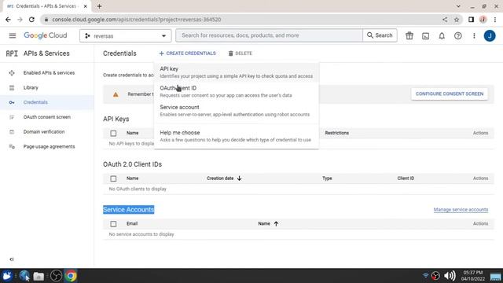Reload the page with the refresh icon
The height and width of the screenshot is (283, 503).
point(31,20)
